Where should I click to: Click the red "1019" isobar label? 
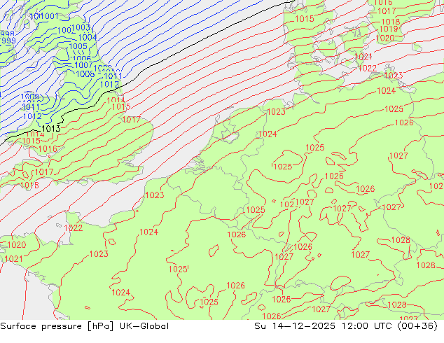(389, 29)
